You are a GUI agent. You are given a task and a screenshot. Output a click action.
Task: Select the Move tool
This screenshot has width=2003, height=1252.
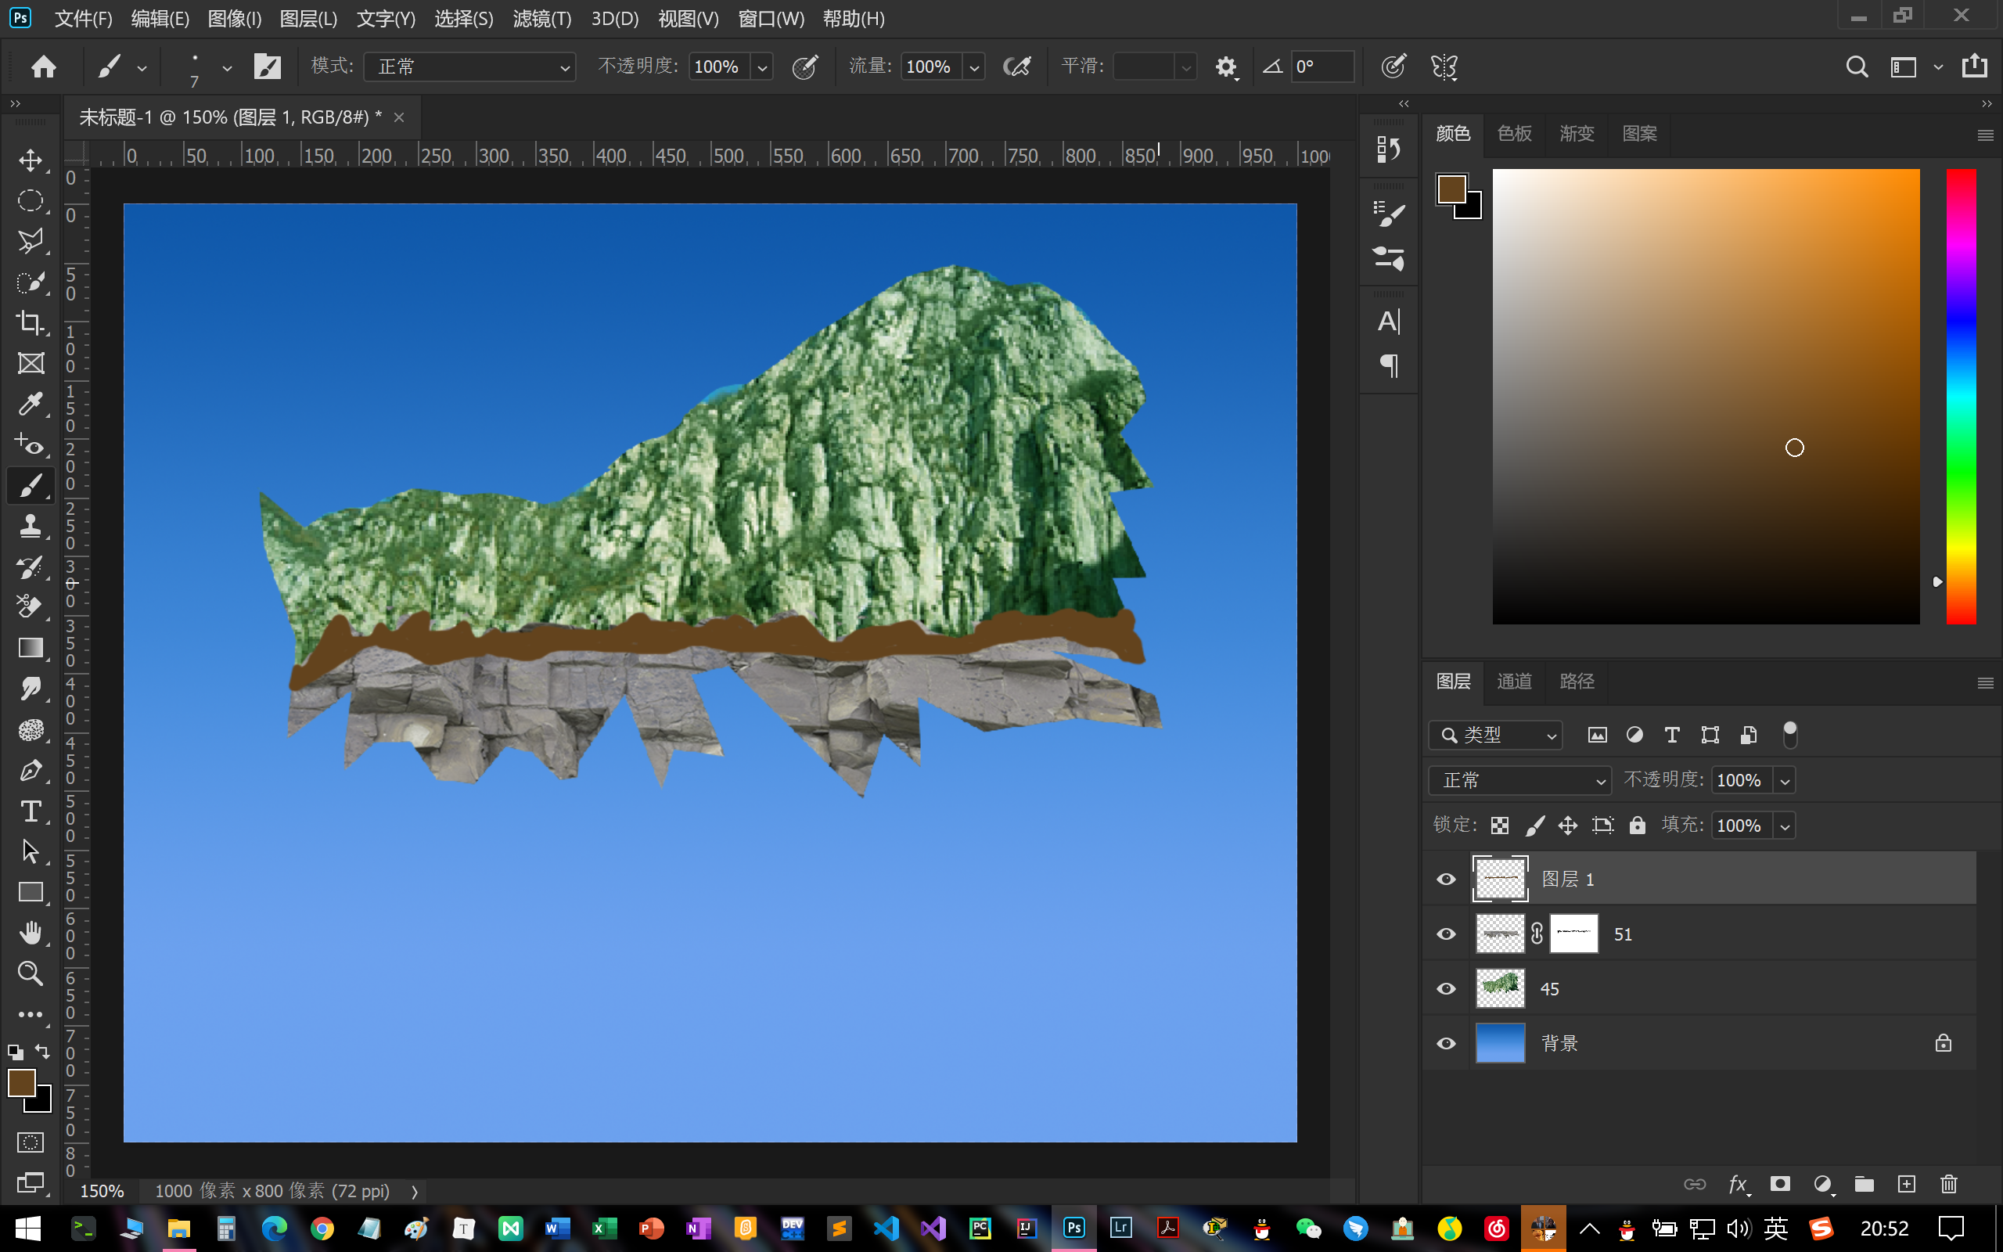coord(31,160)
